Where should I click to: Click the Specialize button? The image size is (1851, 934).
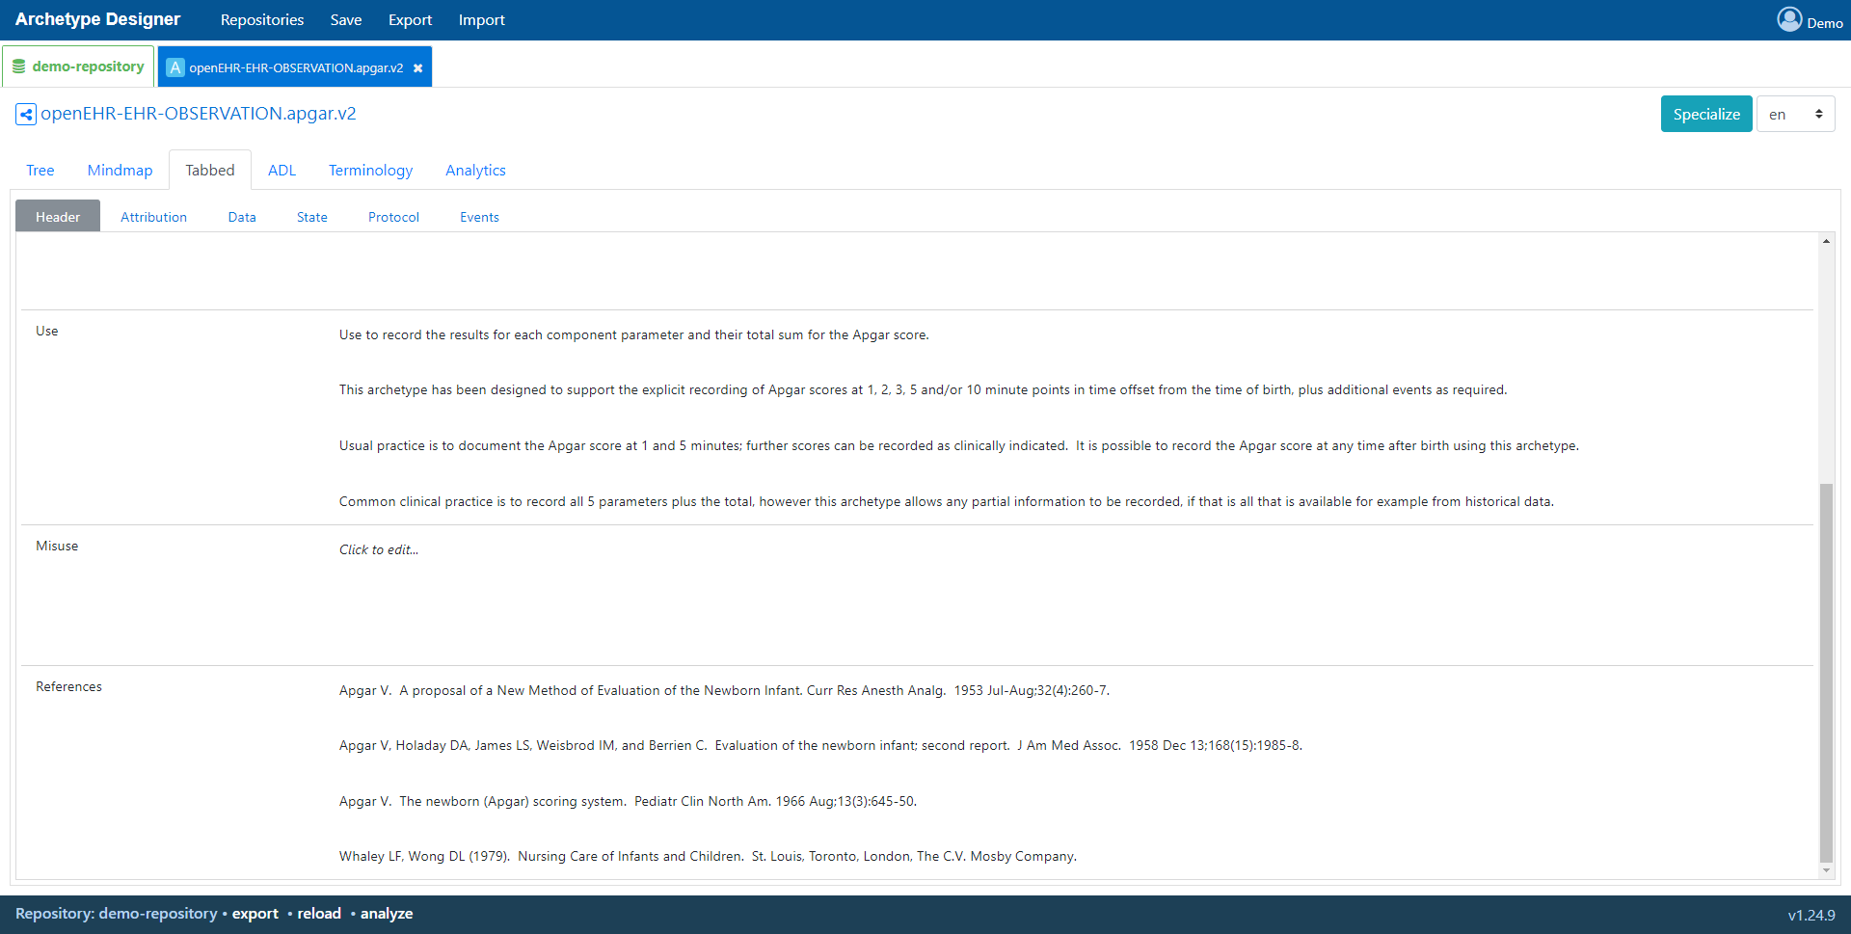coord(1705,115)
